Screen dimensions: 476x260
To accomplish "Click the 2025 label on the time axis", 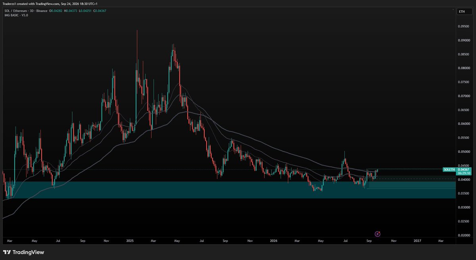I will [x=131, y=240].
